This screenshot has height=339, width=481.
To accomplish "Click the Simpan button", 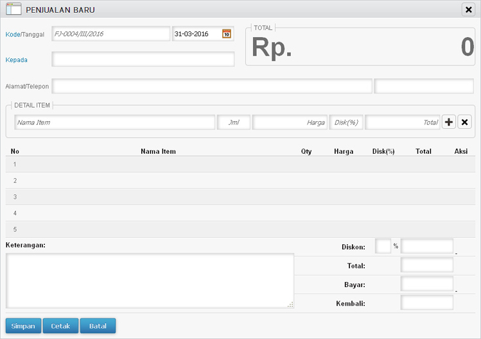I will [x=23, y=326].
